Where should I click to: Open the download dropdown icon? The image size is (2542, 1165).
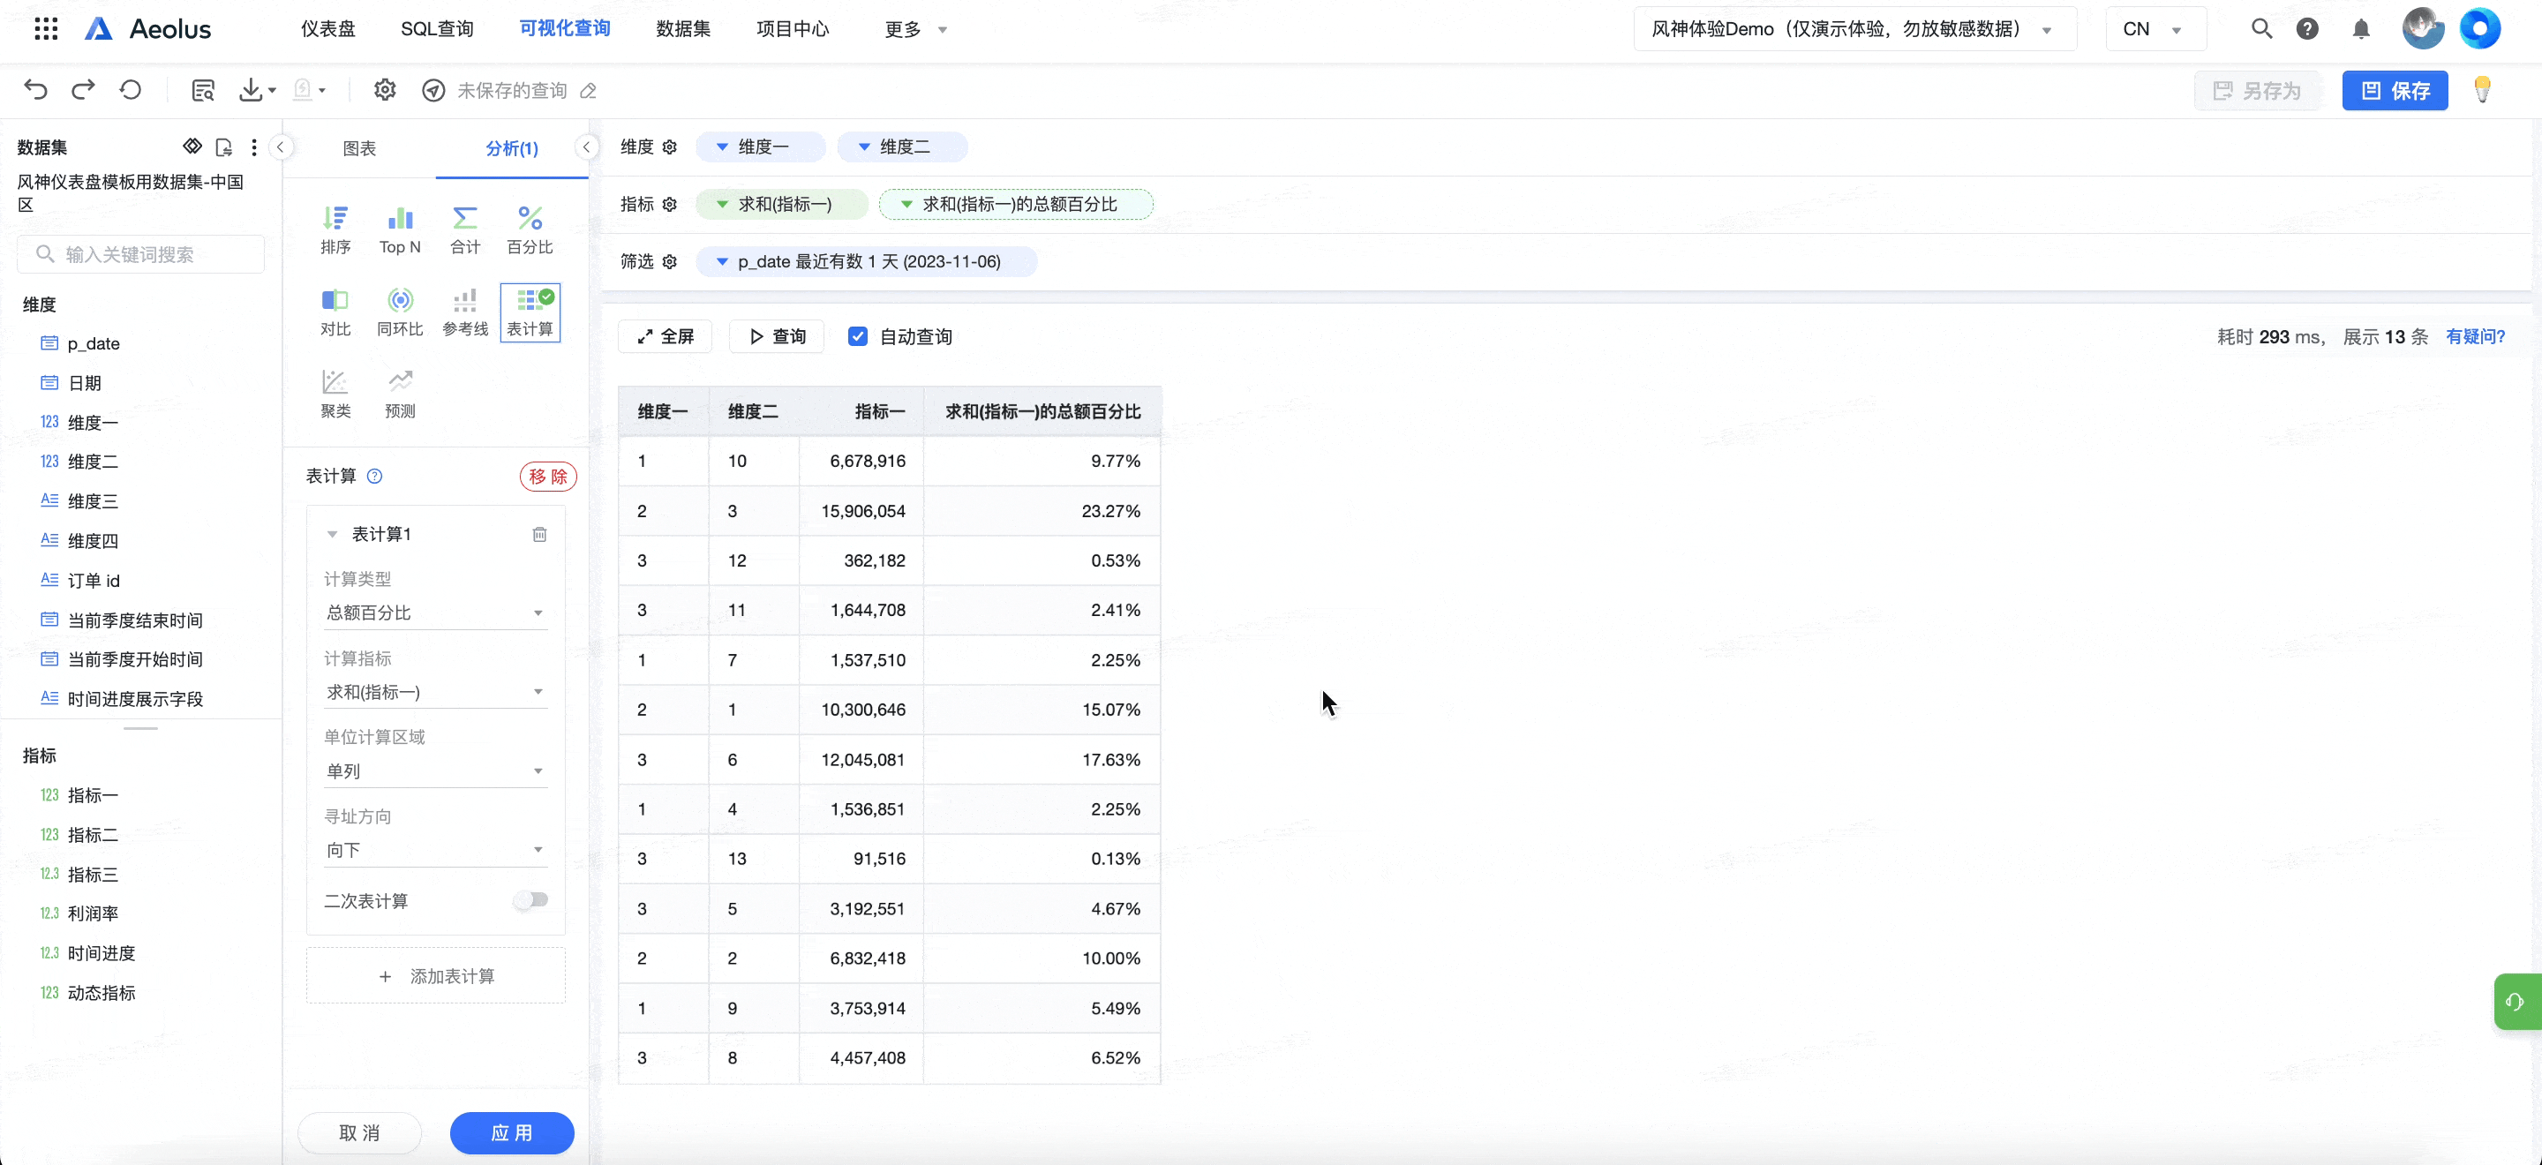(257, 90)
